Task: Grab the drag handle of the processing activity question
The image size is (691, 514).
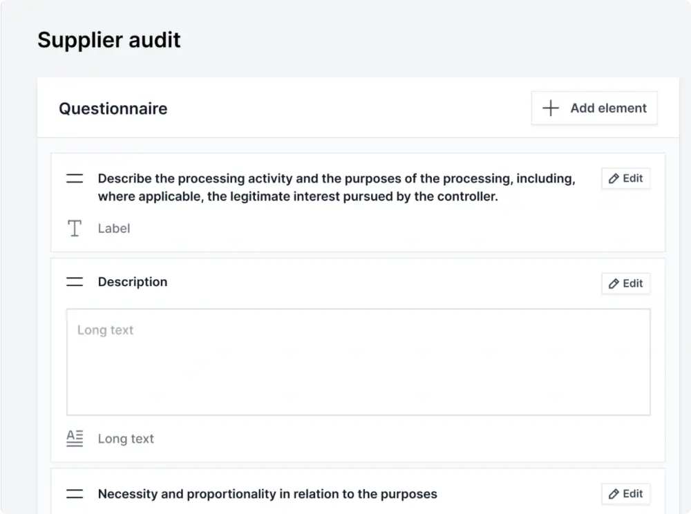Action: click(x=75, y=179)
